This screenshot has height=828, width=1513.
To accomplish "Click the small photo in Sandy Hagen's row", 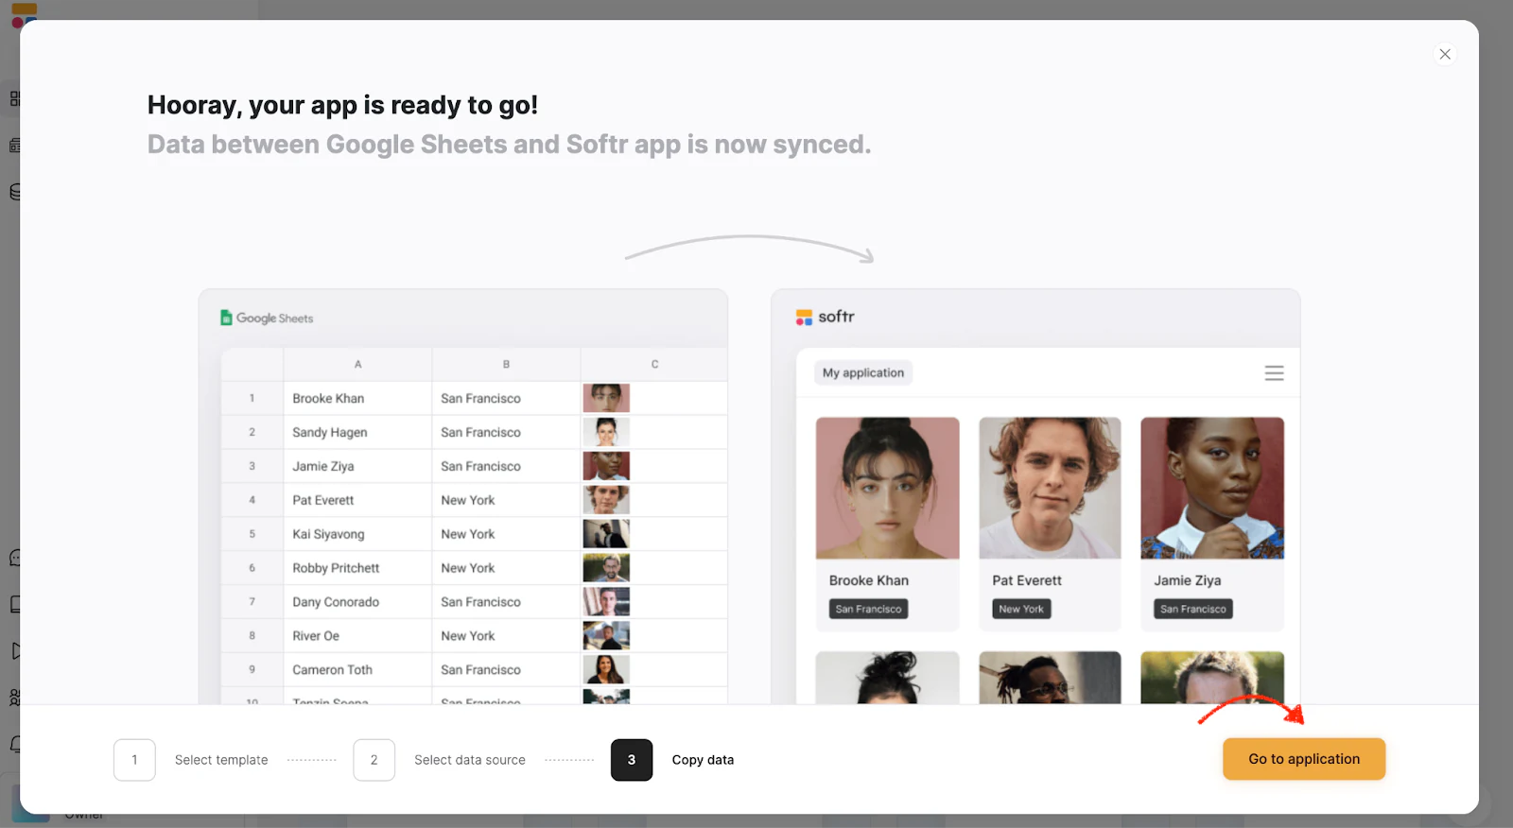I will 606,432.
